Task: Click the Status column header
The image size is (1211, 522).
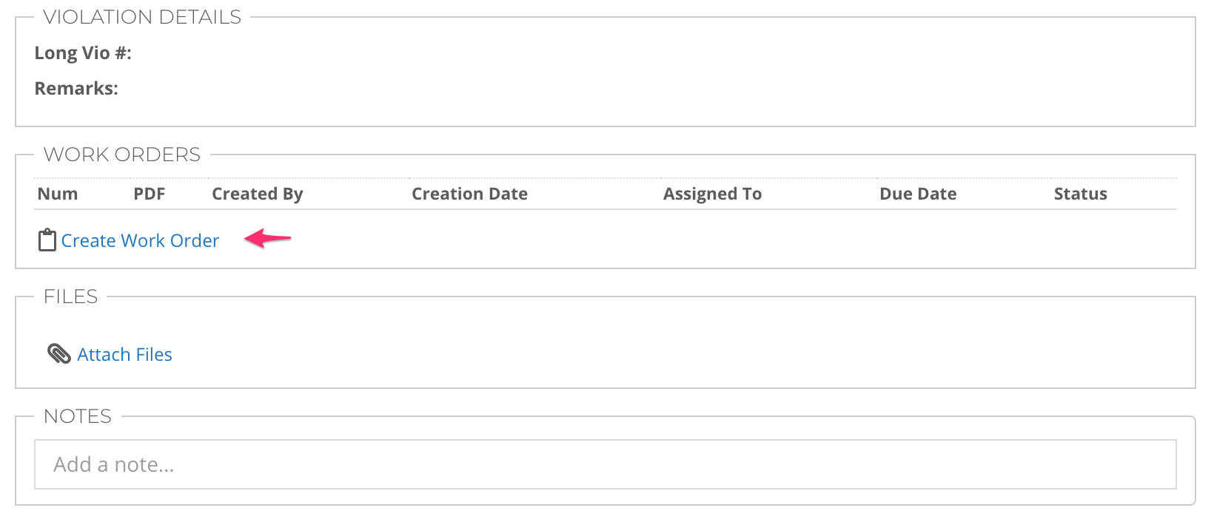Action: (1080, 194)
